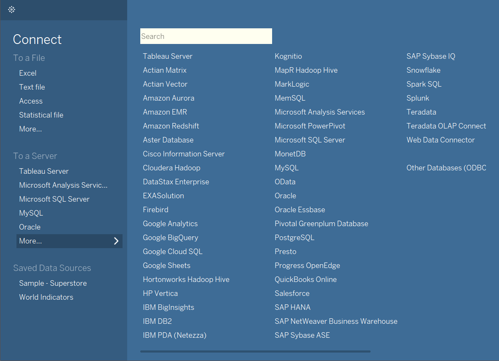Slide the horizontal connector list scrollbar
The width and height of the screenshot is (499, 361).
[255, 351]
